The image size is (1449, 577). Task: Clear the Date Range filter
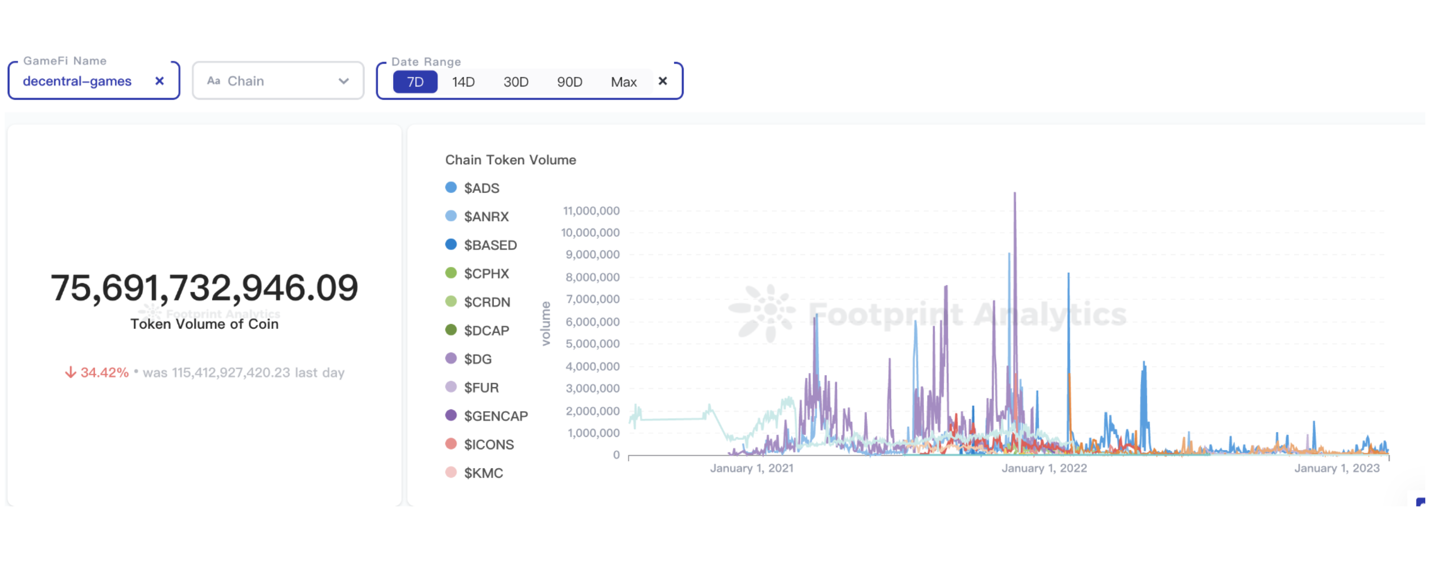tap(663, 81)
